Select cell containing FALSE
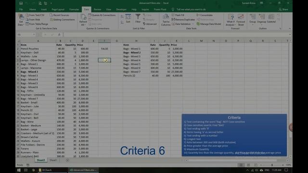 pyautogui.click(x=104, y=49)
